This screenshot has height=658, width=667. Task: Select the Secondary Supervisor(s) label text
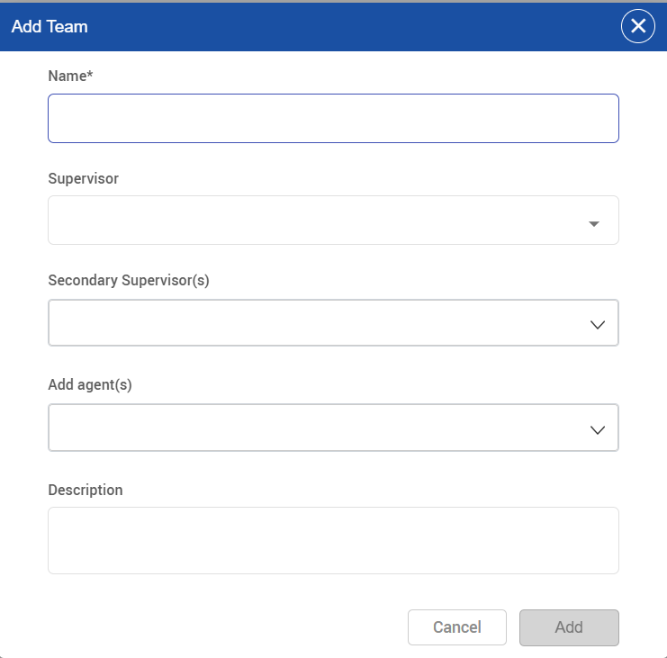(x=128, y=280)
